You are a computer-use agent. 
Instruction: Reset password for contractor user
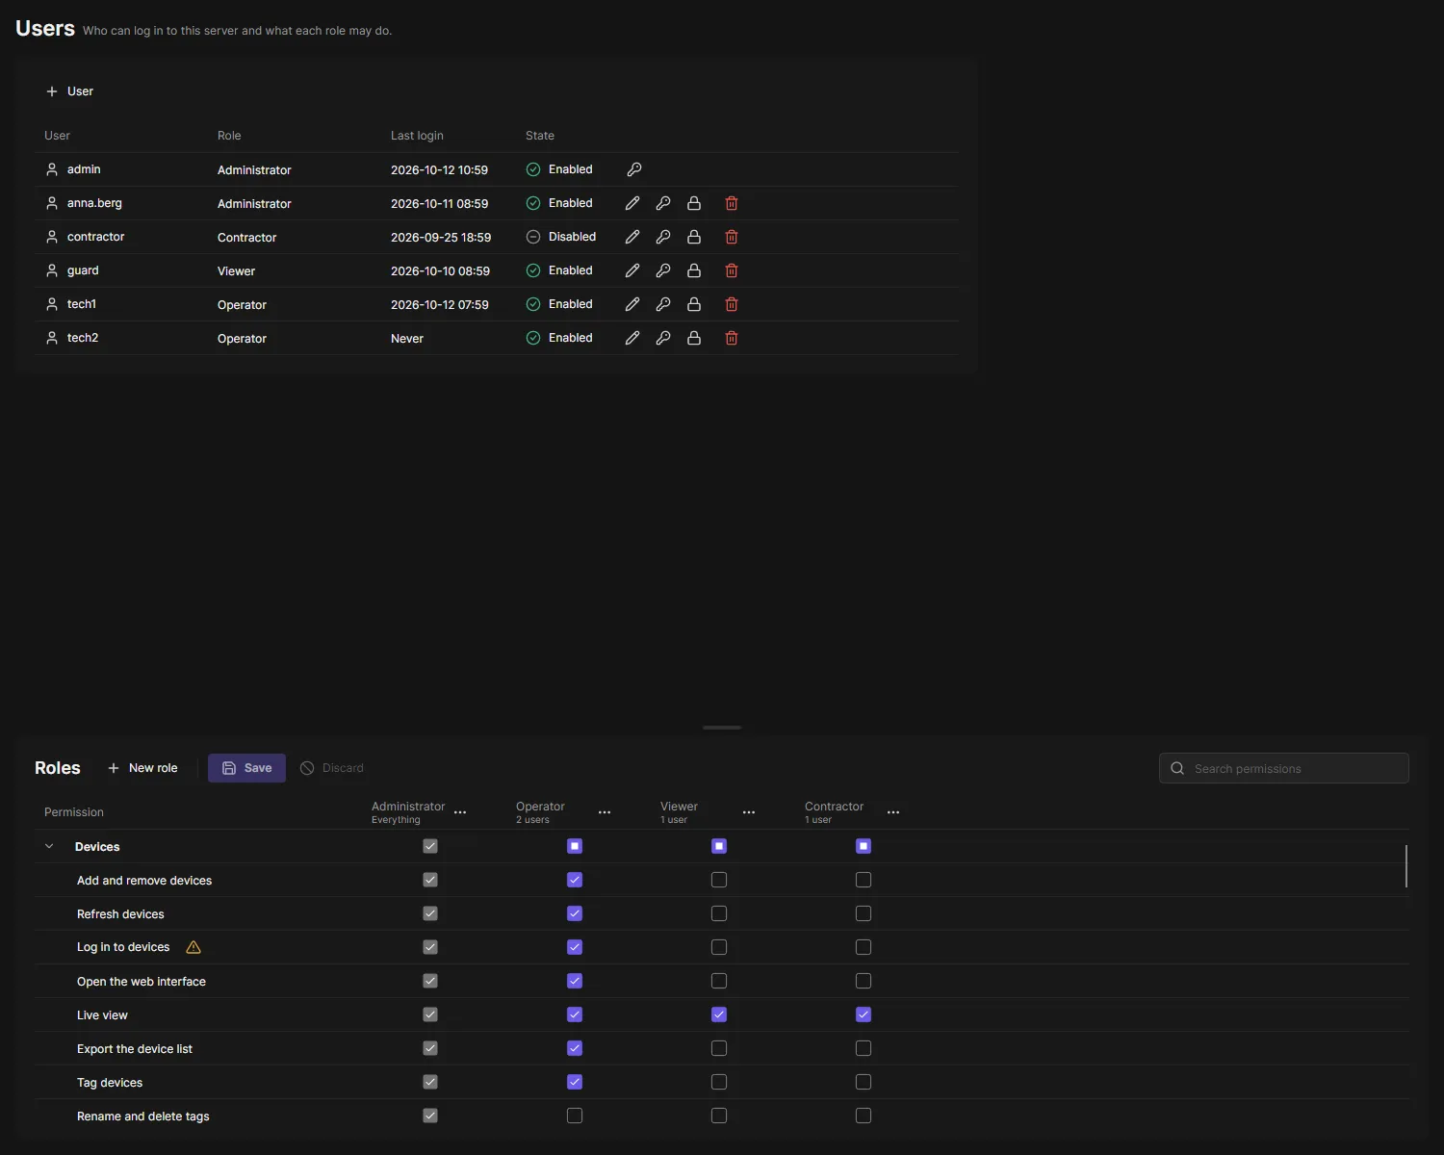coord(663,237)
